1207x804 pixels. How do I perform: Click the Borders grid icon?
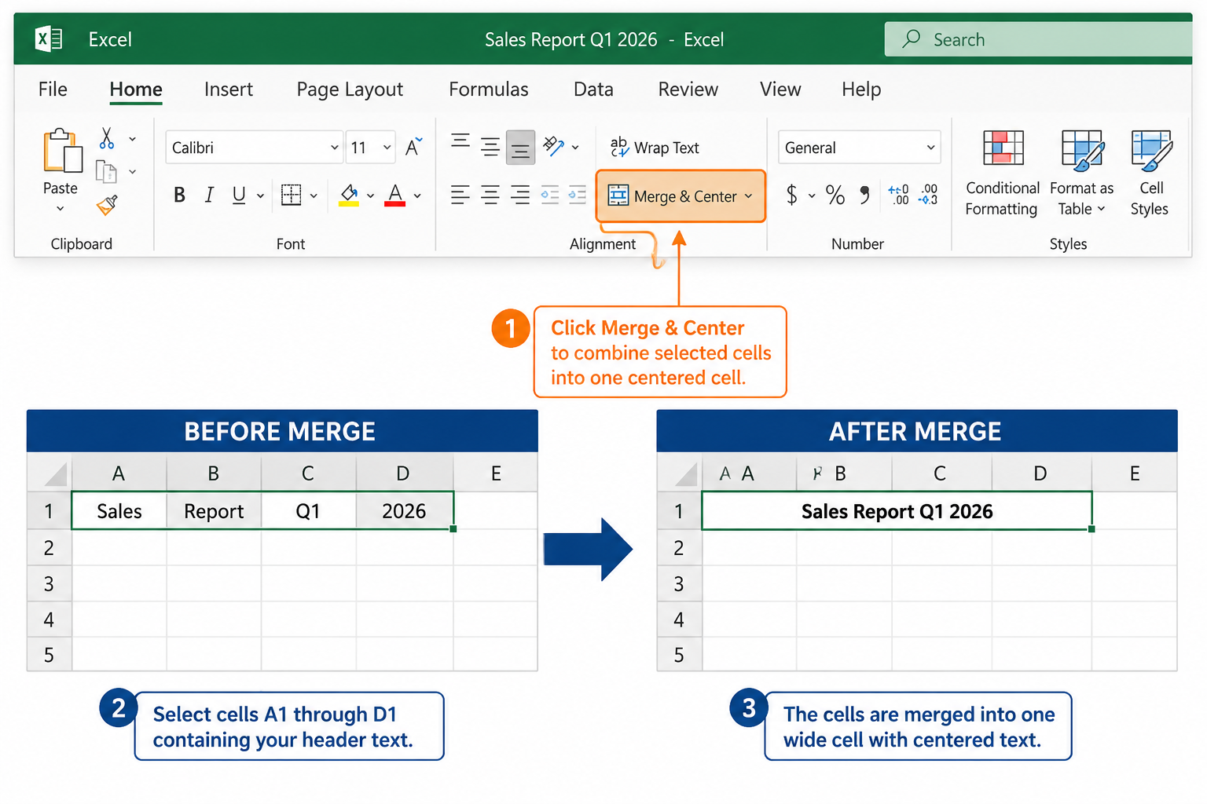(x=292, y=195)
